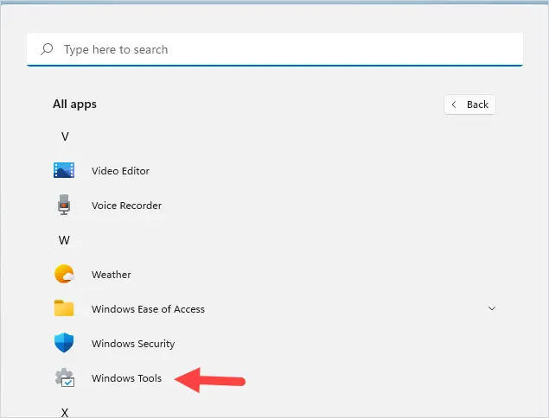Focus the Type here to search field
This screenshot has height=418, width=549.
275,49
